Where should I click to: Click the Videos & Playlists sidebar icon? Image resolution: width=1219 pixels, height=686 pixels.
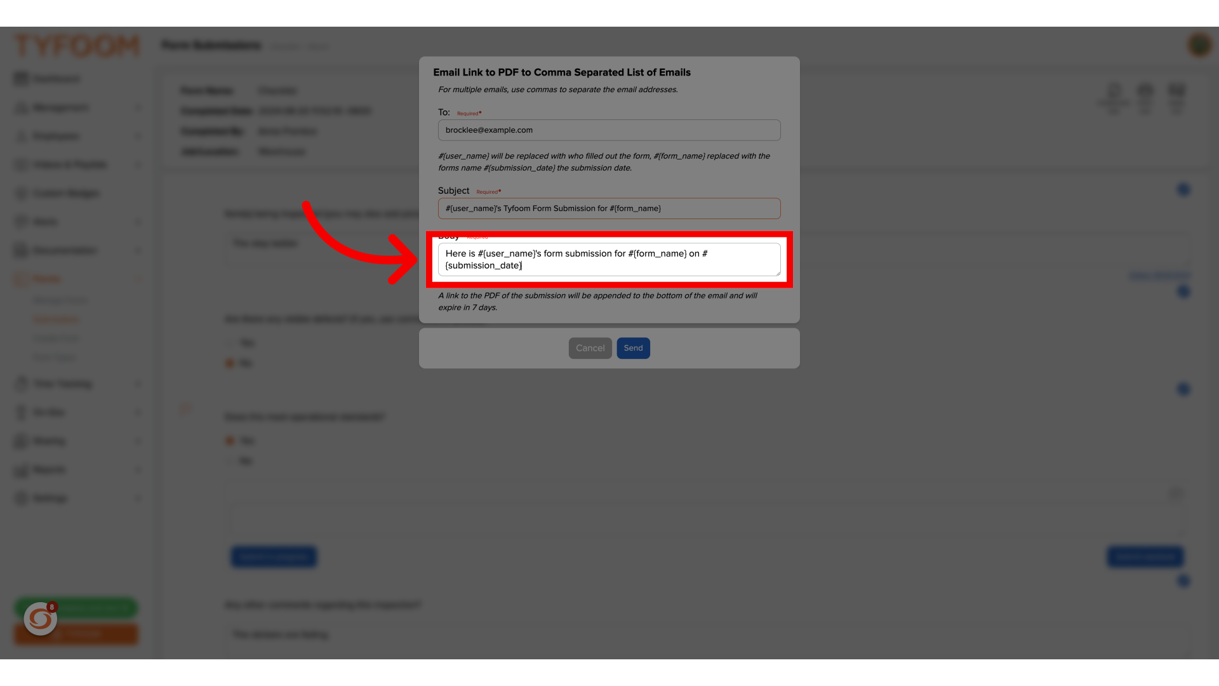coord(21,165)
